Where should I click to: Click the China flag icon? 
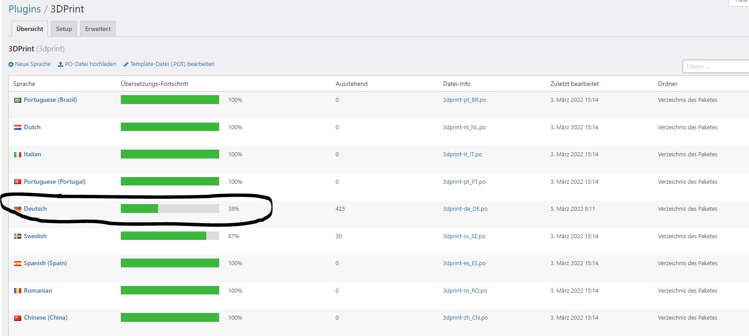pos(18,318)
